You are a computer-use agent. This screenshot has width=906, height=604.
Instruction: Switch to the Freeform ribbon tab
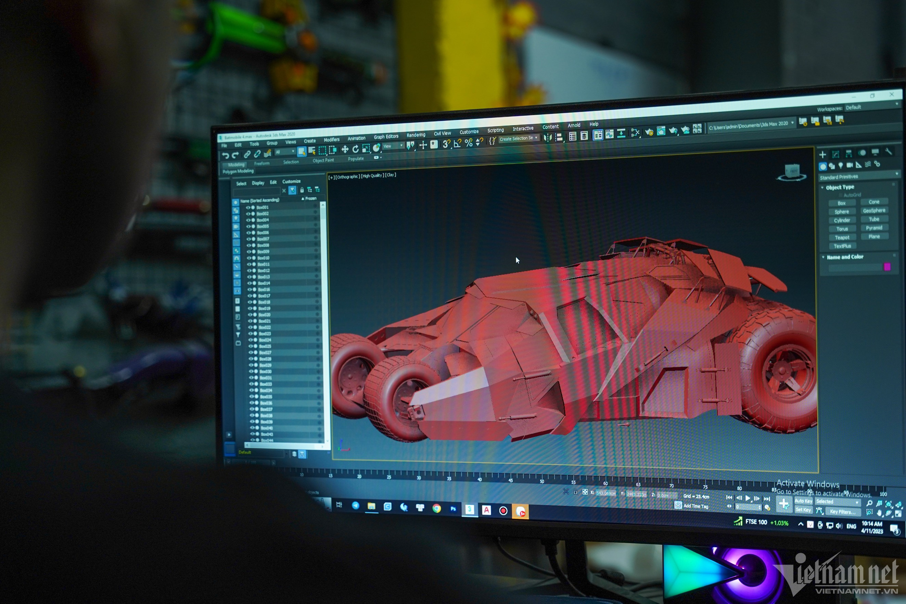click(x=261, y=163)
